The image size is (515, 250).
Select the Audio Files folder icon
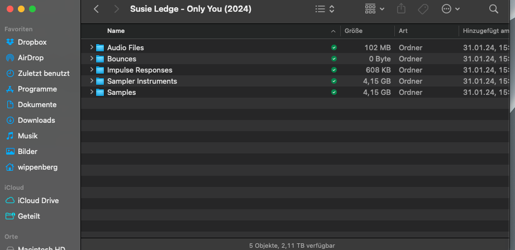tap(101, 48)
